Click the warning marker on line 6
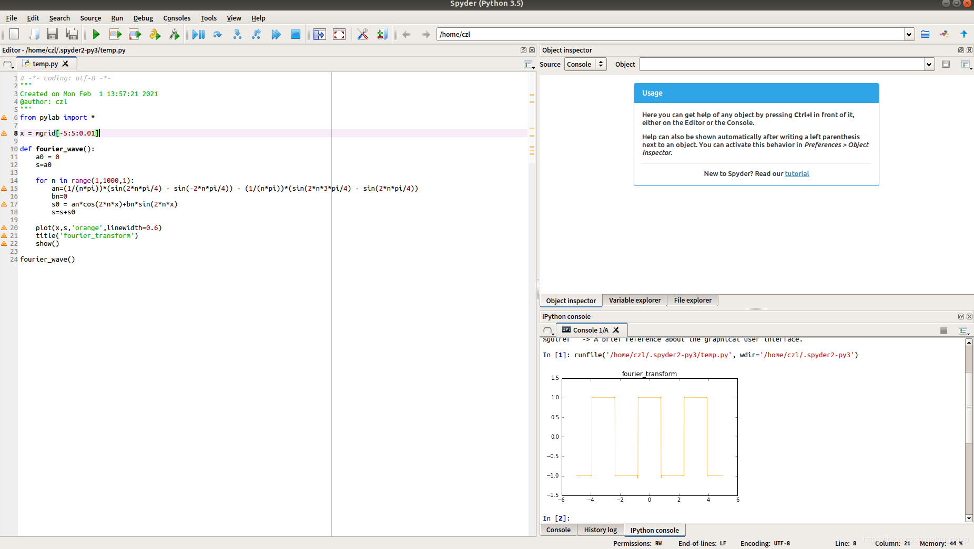This screenshot has width=974, height=549. tap(4, 117)
